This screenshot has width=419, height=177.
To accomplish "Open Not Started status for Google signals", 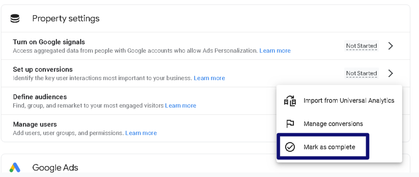I will coord(362,46).
